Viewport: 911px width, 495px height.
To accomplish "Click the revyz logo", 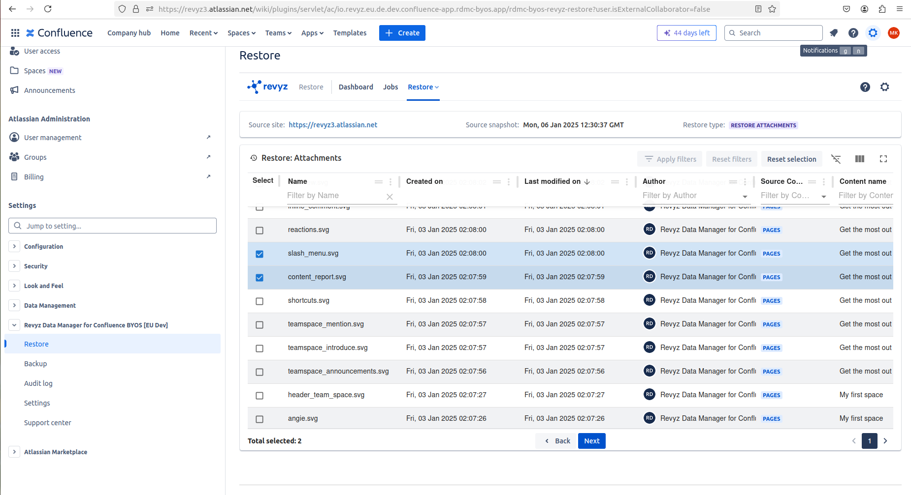I will point(267,87).
